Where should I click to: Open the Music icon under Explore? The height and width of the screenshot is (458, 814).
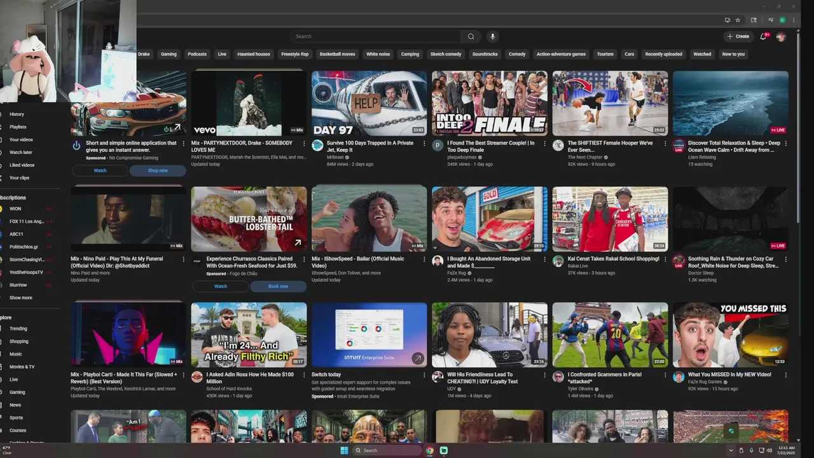pos(1,354)
